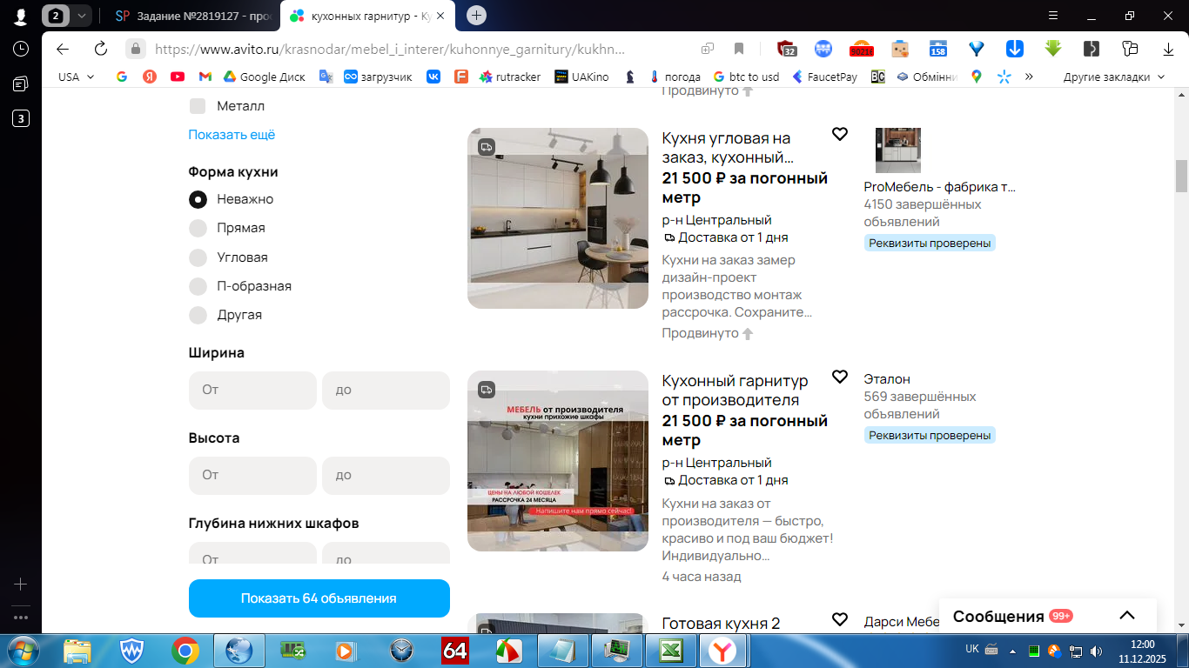Open Кухня угловая на заказ listing title
1189x668 pixels.
727,148
